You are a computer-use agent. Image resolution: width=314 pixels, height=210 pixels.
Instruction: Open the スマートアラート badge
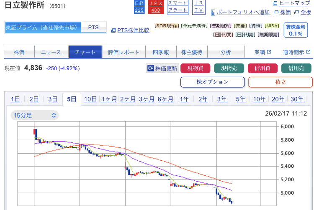point(178,7)
